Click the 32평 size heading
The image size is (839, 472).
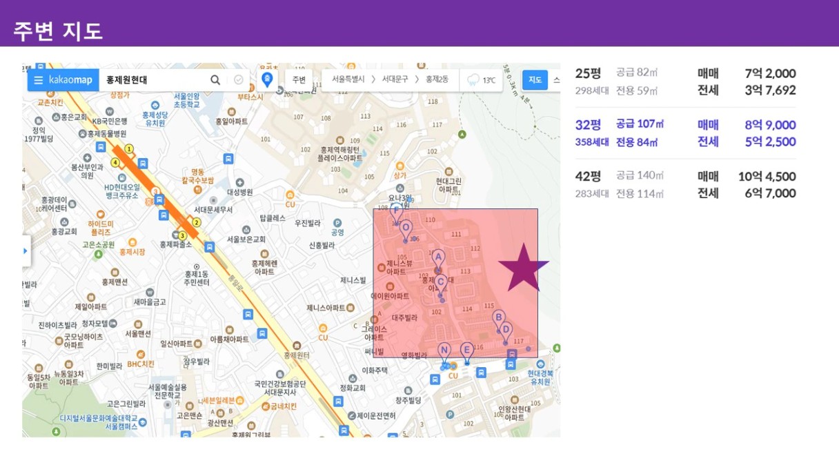[589, 125]
